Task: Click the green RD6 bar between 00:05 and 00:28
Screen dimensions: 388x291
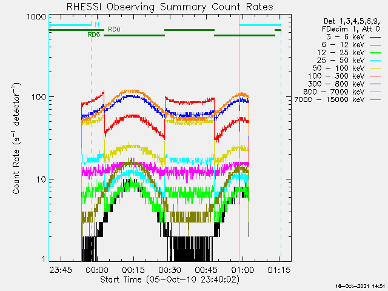Action: 134,35
